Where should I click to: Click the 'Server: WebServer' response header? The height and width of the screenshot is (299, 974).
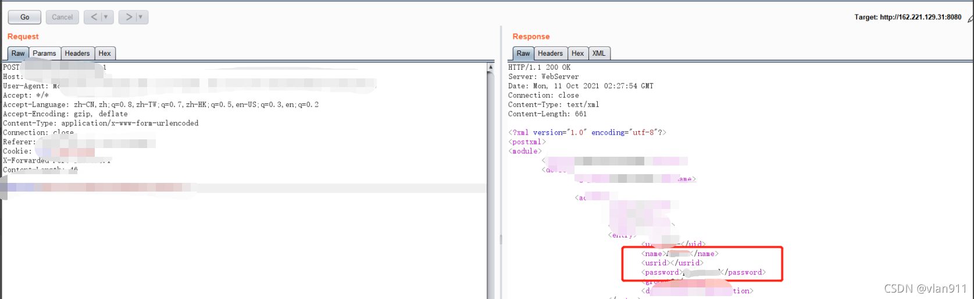click(543, 77)
